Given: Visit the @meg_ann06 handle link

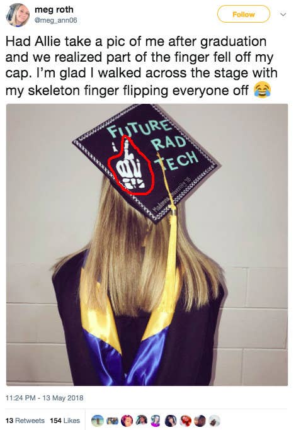Looking at the screenshot, I should coord(56,20).
